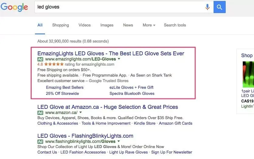Open dropdown arrow next to www.amazon.ca/

[81, 112]
